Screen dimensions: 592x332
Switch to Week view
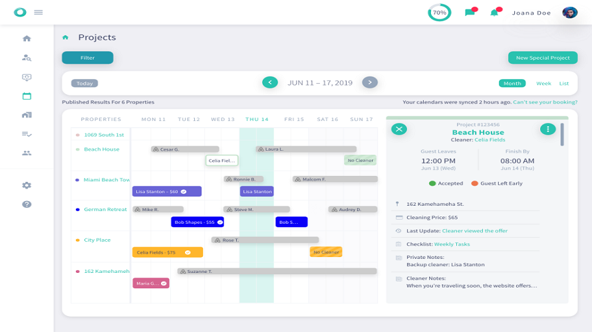click(543, 83)
